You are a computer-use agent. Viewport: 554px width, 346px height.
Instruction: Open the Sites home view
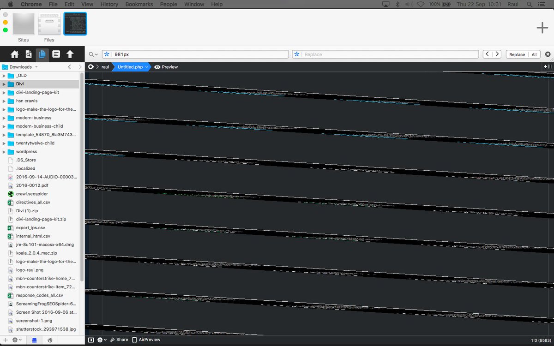pyautogui.click(x=14, y=54)
